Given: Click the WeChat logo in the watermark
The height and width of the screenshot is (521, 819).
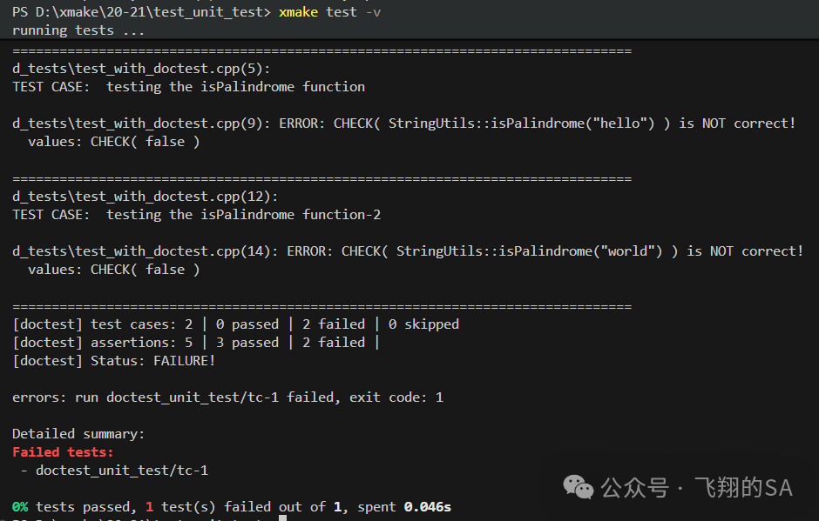Looking at the screenshot, I should coord(579,487).
